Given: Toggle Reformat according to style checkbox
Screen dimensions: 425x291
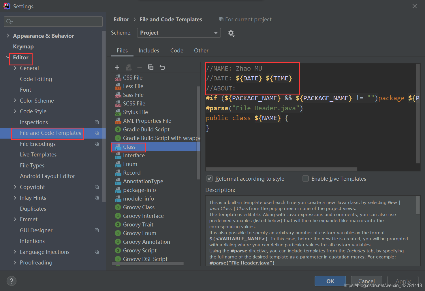Looking at the screenshot, I should (210, 179).
